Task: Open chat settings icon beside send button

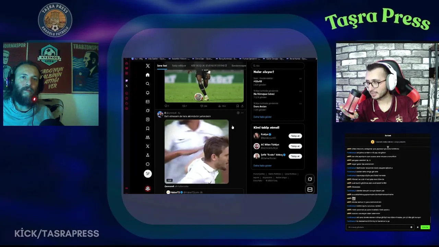Action: (418, 227)
